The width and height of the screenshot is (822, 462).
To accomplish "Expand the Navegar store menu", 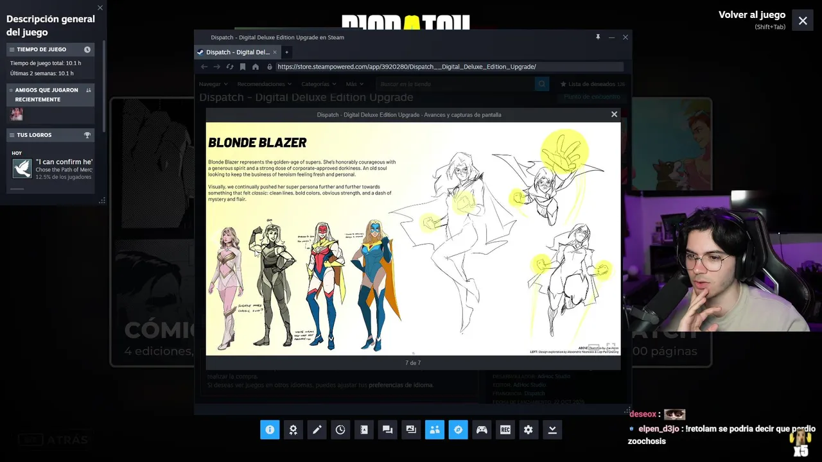I will (x=213, y=84).
